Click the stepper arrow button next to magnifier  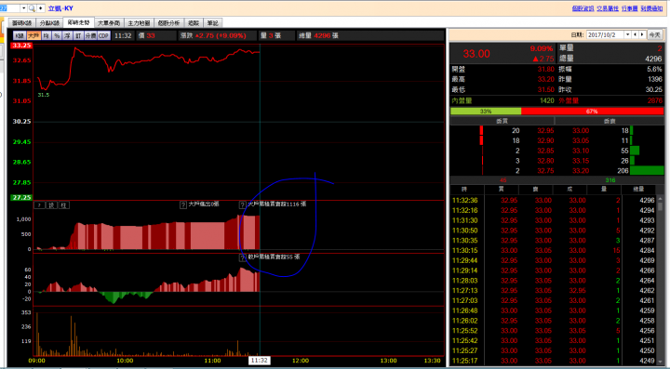(41, 8)
